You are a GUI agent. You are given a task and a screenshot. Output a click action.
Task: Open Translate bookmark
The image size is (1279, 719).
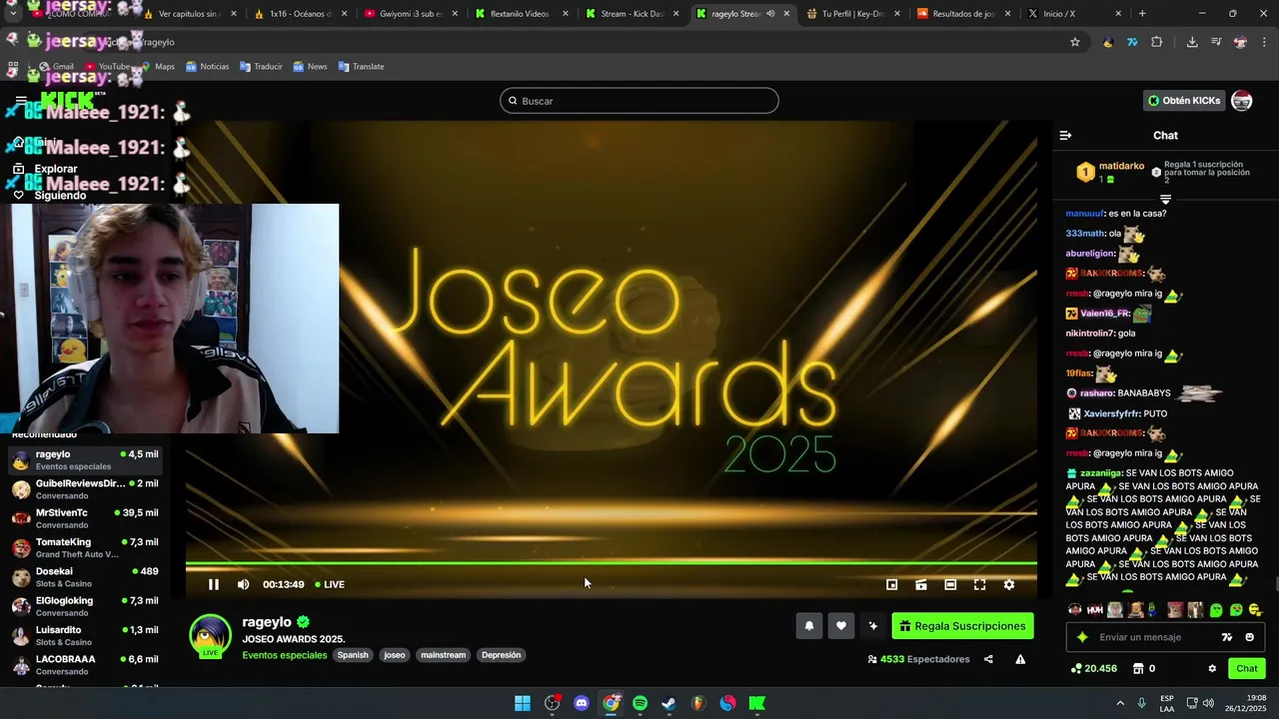[x=361, y=67]
